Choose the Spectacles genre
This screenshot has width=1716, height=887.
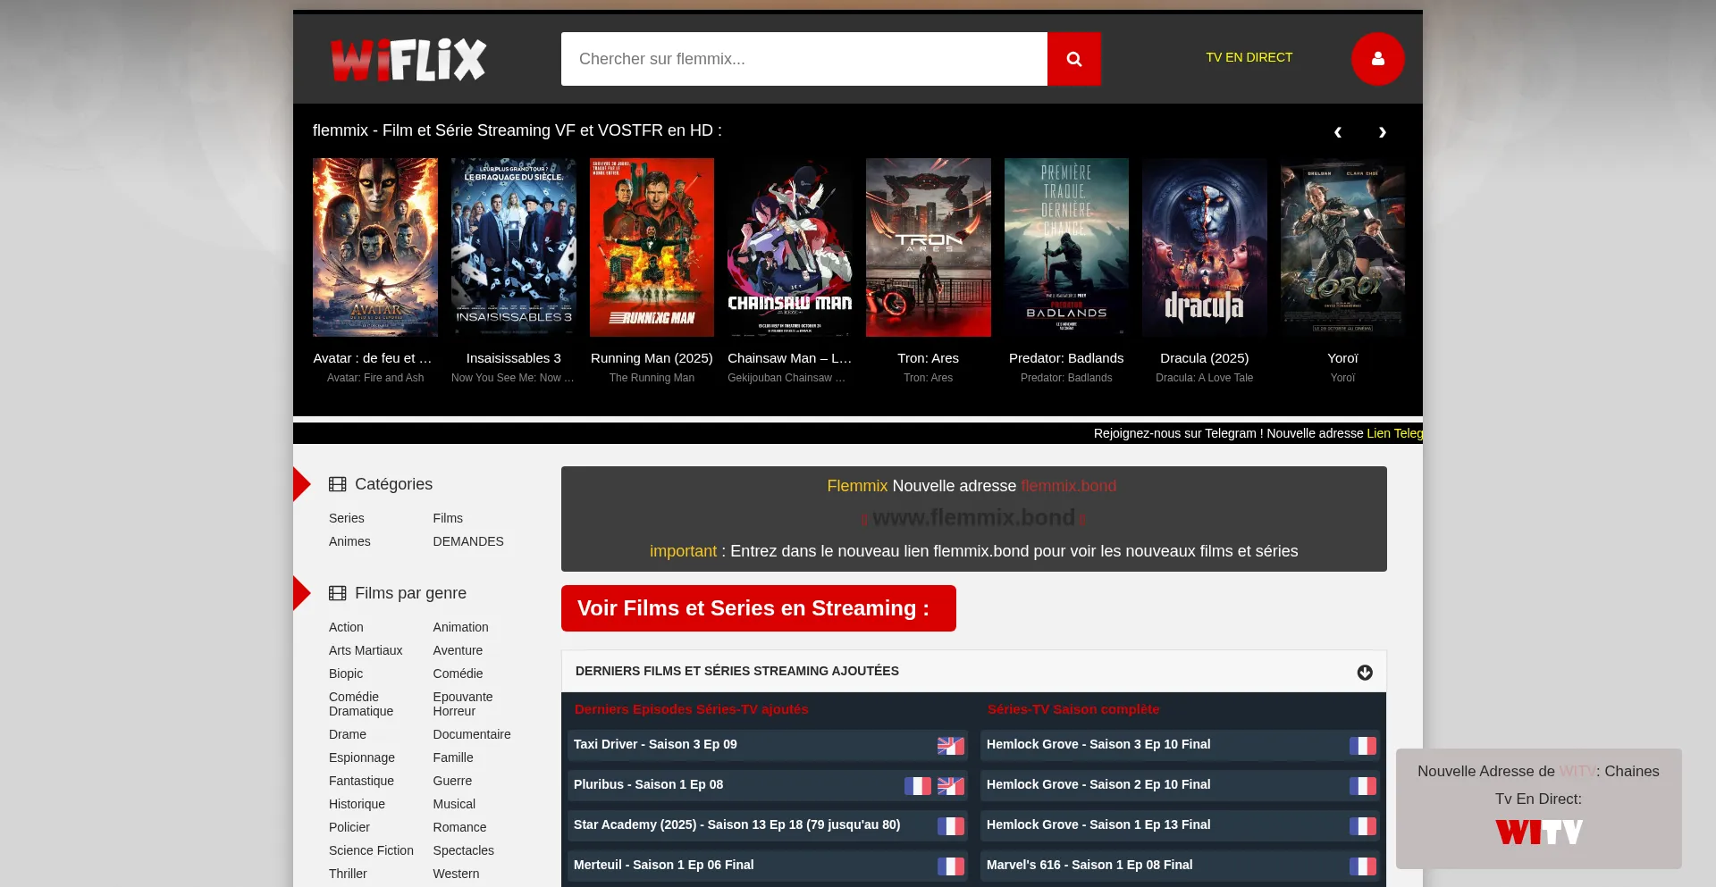click(x=464, y=850)
